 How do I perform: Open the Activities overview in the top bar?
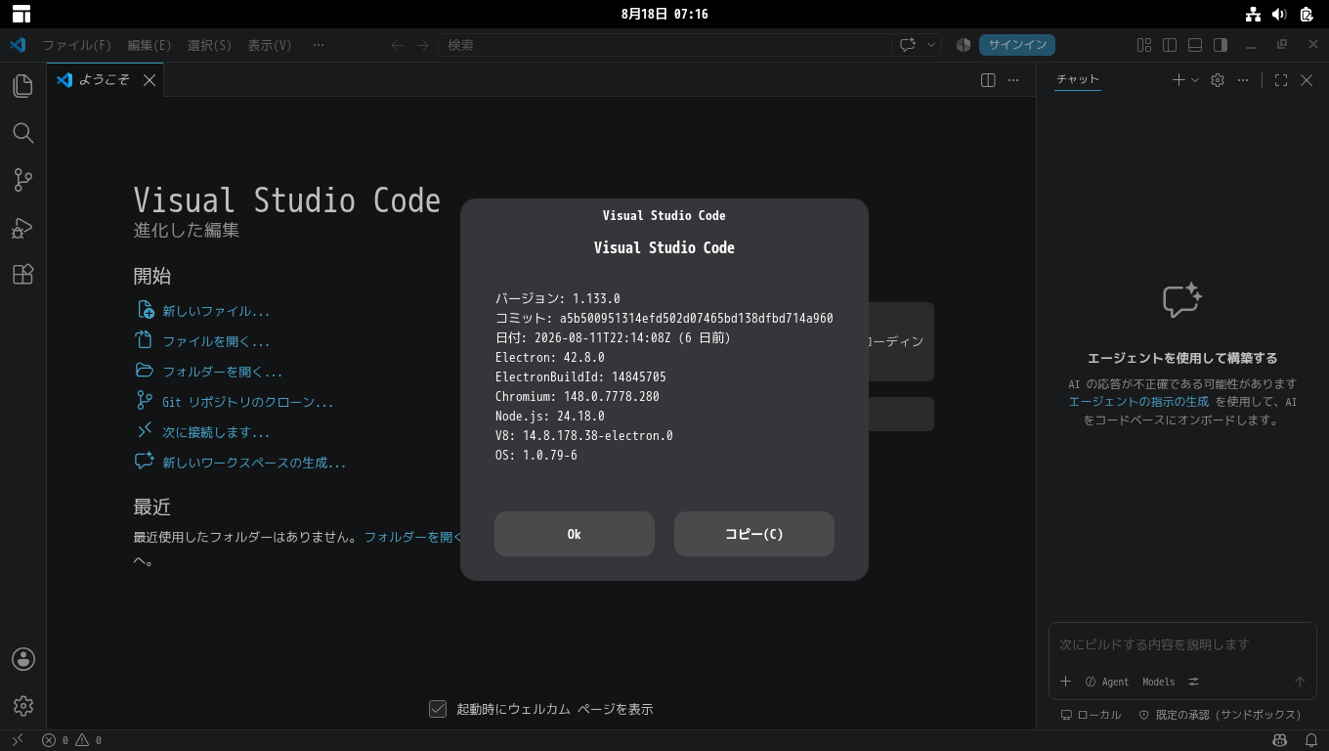pyautogui.click(x=21, y=14)
